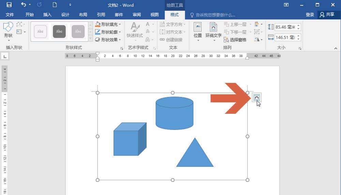Switch to the 审阅 ribbon tab

(x=137, y=15)
